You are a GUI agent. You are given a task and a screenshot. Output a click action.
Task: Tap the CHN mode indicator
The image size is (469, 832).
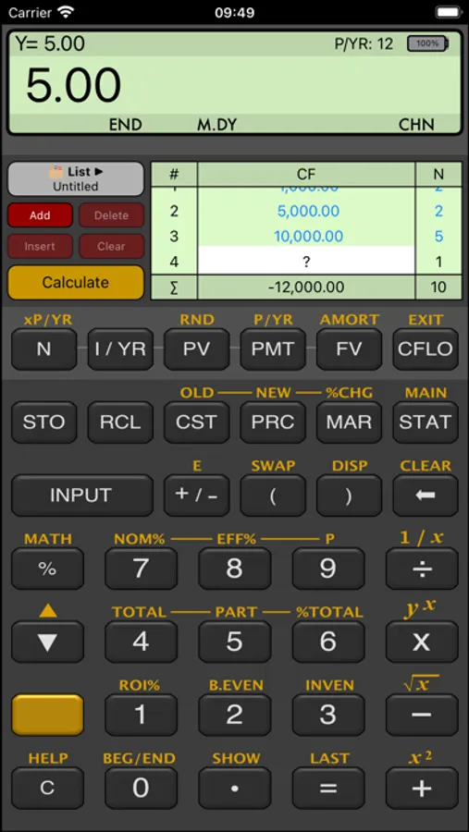pyautogui.click(x=416, y=125)
